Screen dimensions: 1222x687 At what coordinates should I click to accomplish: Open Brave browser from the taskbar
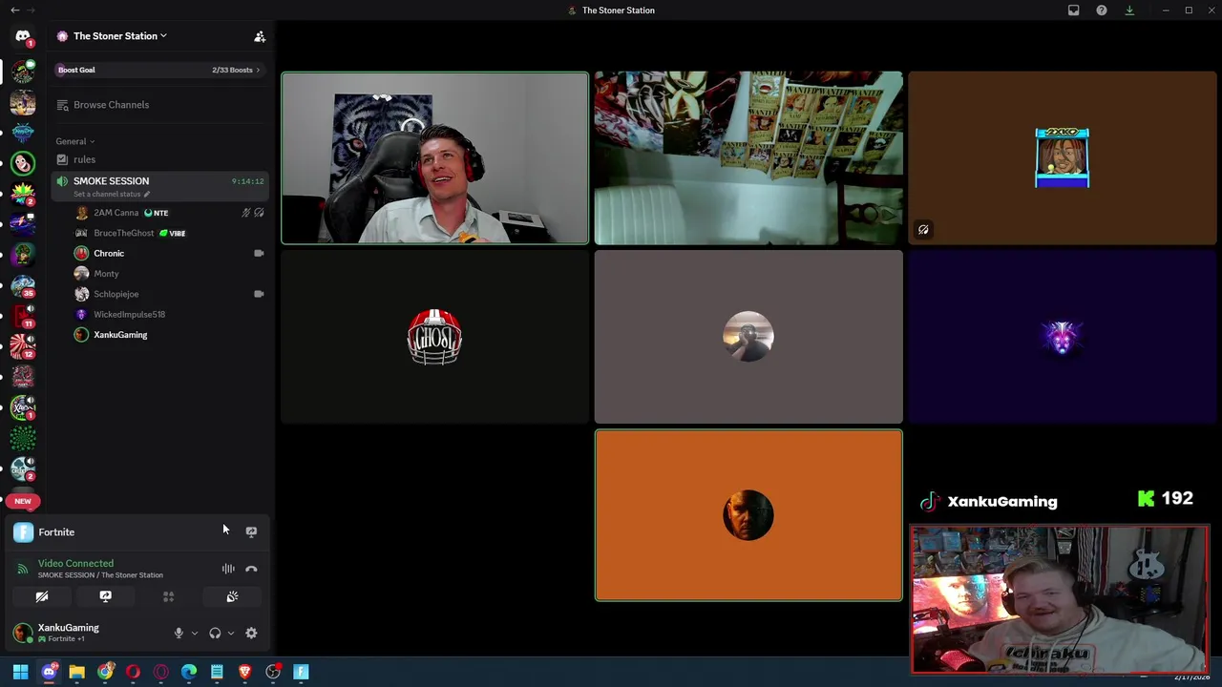point(245,672)
